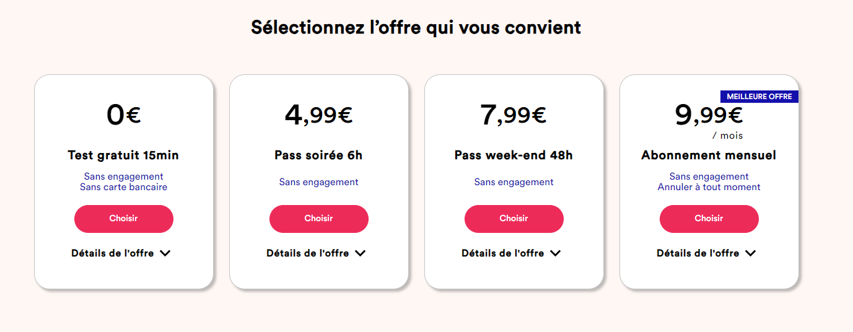Click Choisir for Abonnement mensuel
This screenshot has width=853, height=332.
pos(709,219)
